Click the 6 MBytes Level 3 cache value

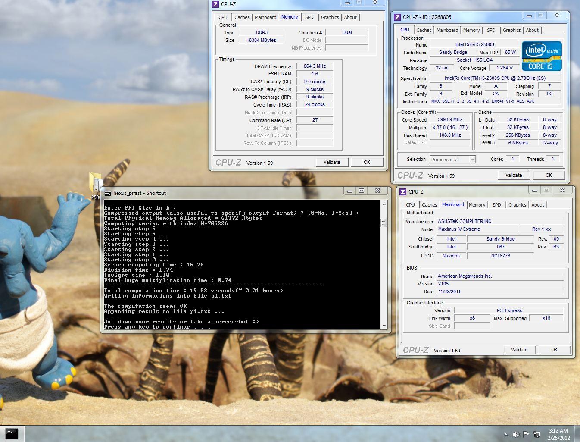(518, 143)
